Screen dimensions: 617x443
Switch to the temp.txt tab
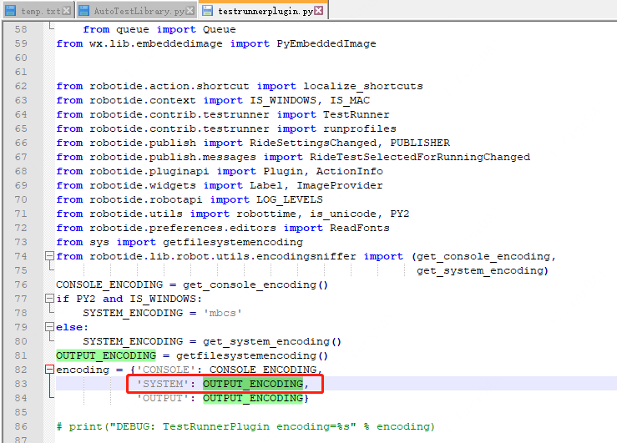[38, 11]
